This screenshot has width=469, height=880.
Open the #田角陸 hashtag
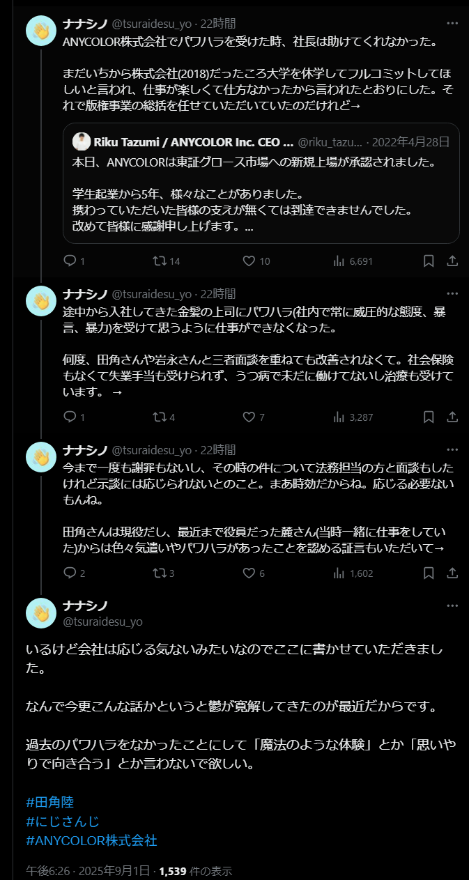[49, 802]
